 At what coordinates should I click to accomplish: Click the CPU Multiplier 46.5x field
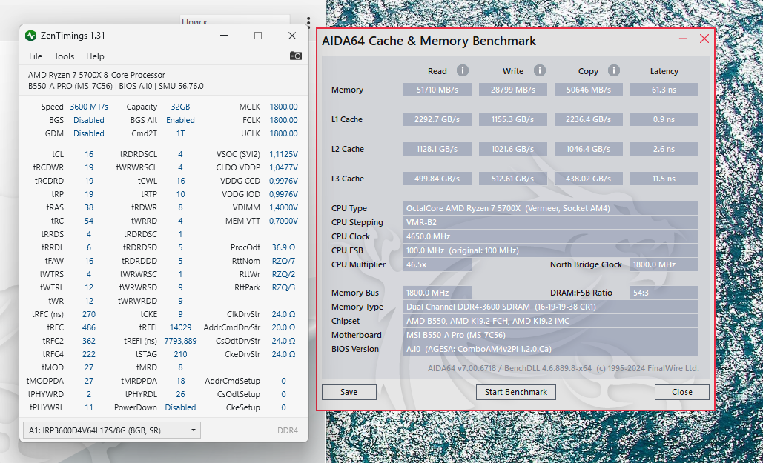click(437, 265)
